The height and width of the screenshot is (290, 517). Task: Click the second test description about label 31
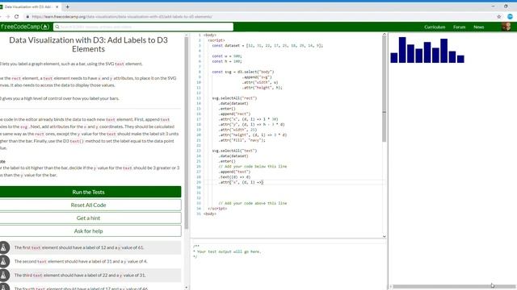coord(81,261)
